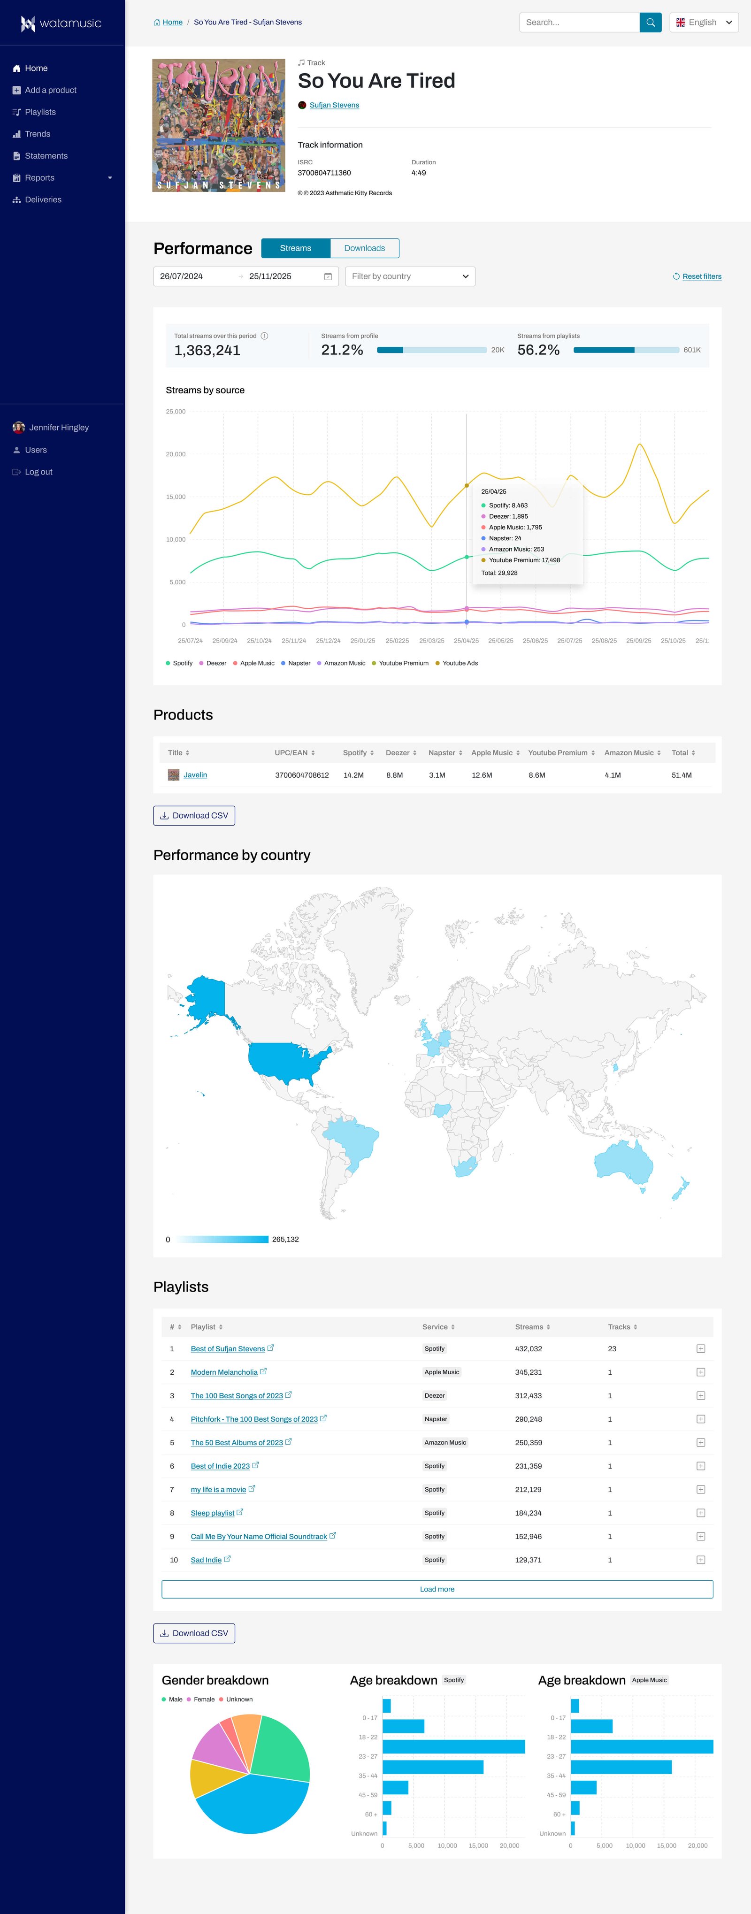
Task: Open the English language selector
Action: click(704, 22)
